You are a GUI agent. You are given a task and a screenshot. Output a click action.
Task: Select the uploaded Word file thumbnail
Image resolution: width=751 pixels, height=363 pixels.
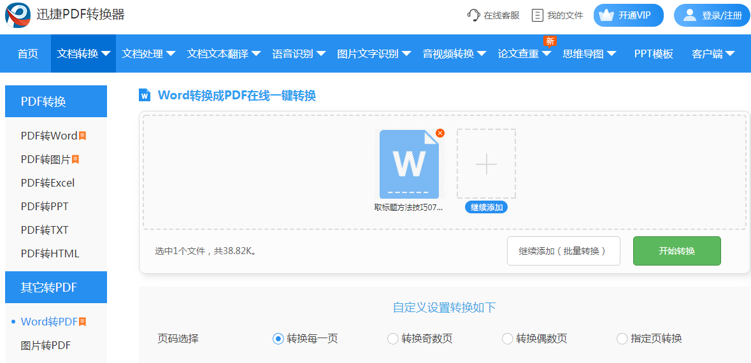[410, 164]
